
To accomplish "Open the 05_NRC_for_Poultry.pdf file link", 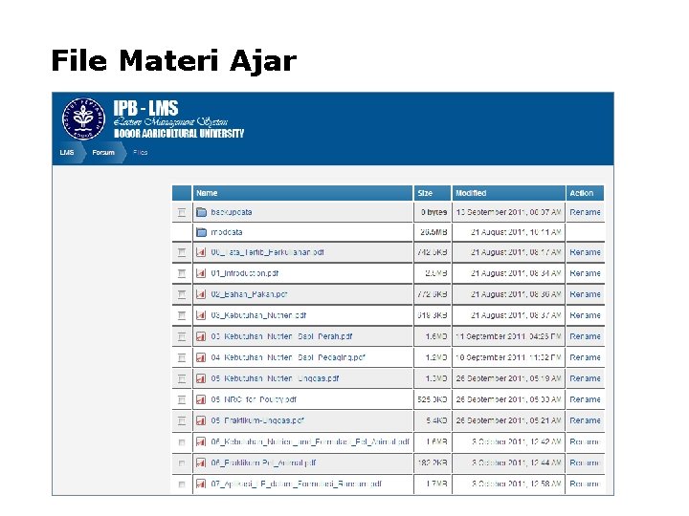I will pos(254,399).
